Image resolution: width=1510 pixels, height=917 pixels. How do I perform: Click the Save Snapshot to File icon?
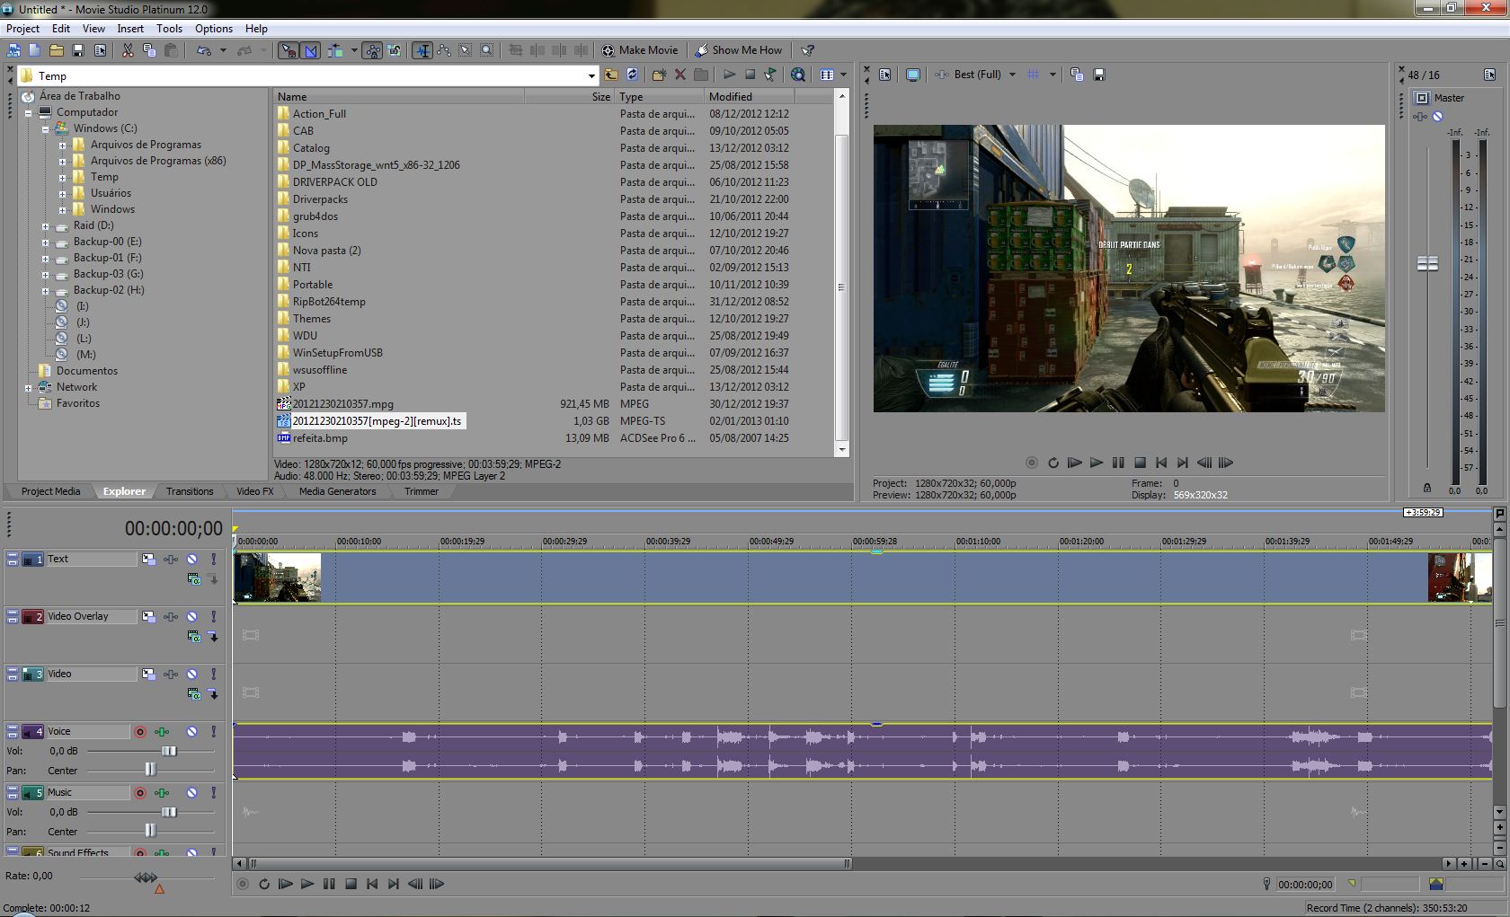[1098, 75]
